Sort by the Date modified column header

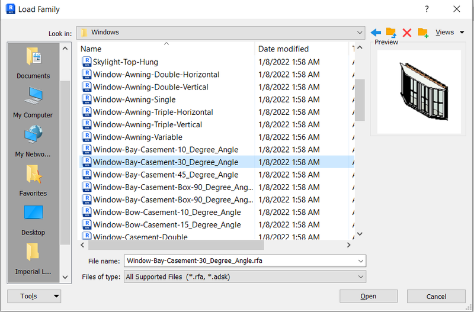tap(283, 49)
